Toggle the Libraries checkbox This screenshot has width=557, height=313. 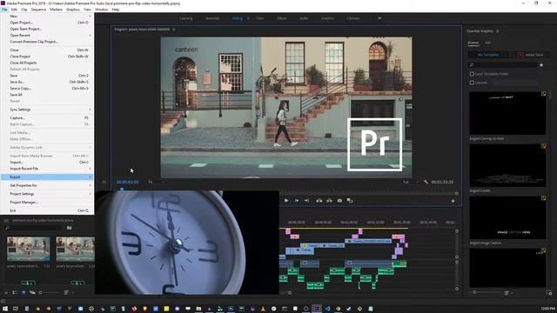(x=472, y=83)
